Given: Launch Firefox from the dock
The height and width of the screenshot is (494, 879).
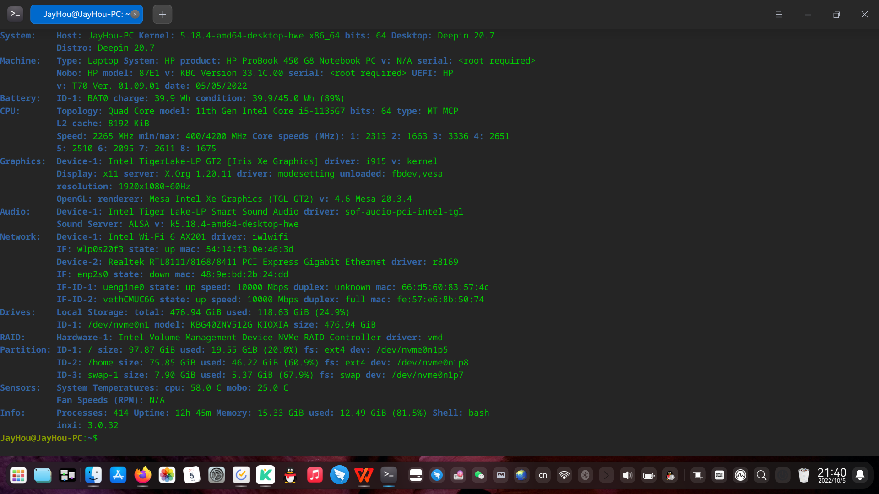Looking at the screenshot, I should pyautogui.click(x=142, y=475).
